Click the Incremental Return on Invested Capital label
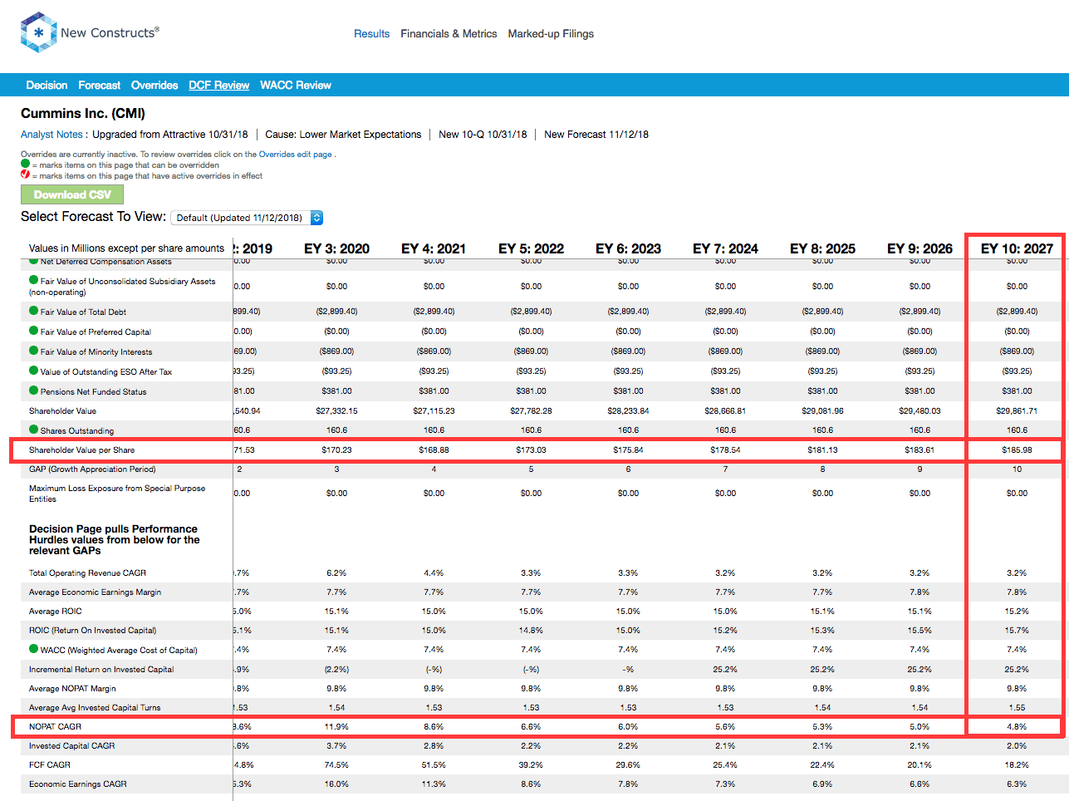1069x801 pixels. pyautogui.click(x=101, y=669)
